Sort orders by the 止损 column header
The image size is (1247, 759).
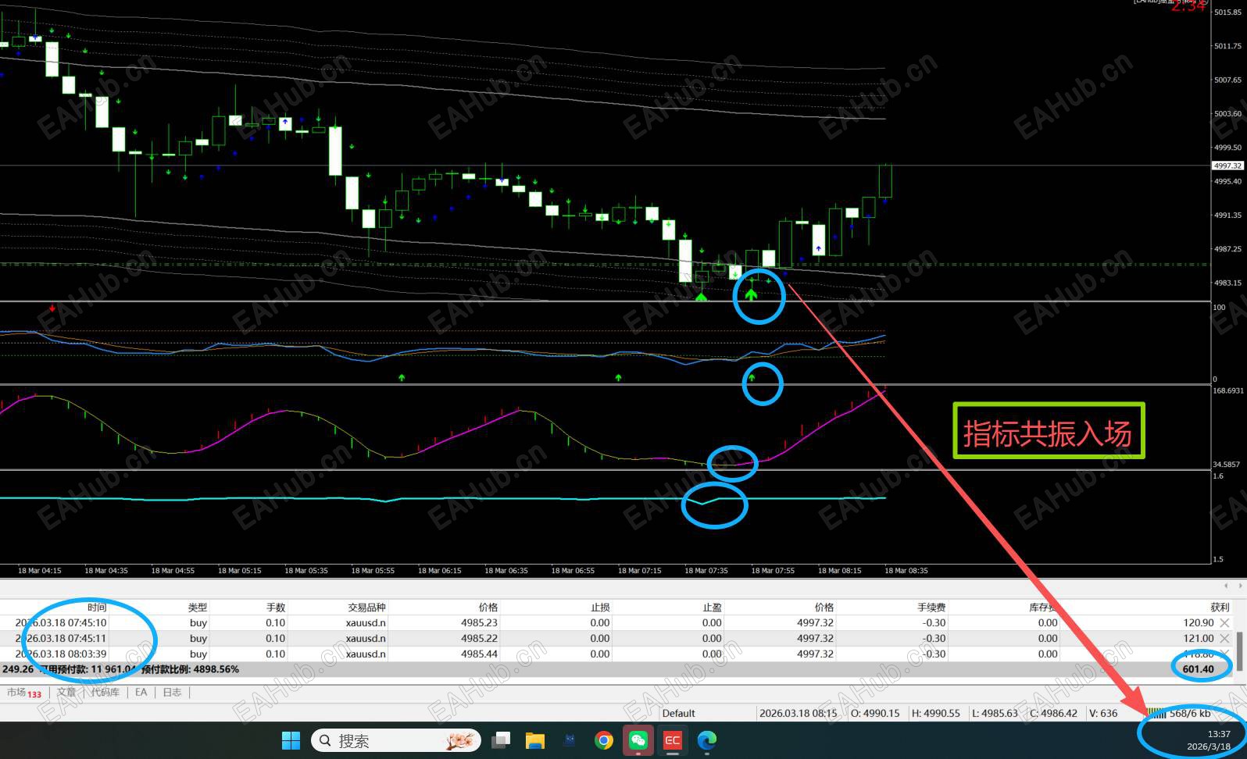pyautogui.click(x=600, y=607)
